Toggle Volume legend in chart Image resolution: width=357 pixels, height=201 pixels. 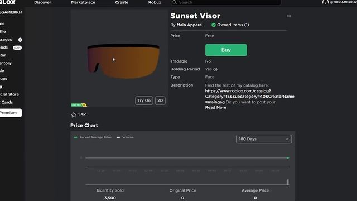pyautogui.click(x=125, y=137)
